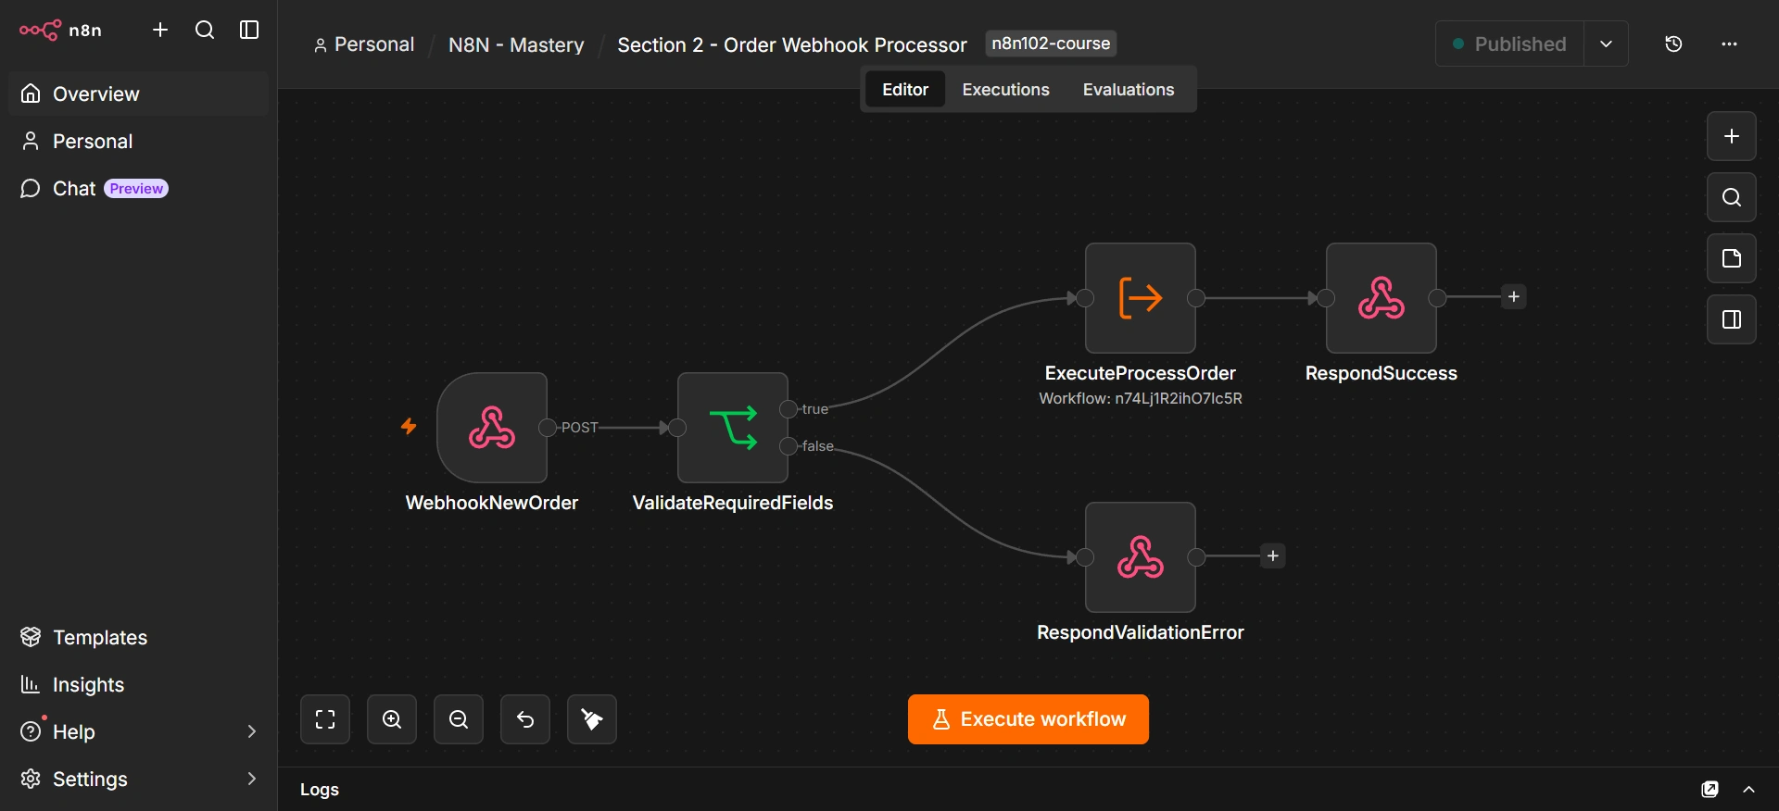Switch to the Evaluations tab
Image resolution: width=1779 pixels, height=811 pixels.
(1129, 89)
